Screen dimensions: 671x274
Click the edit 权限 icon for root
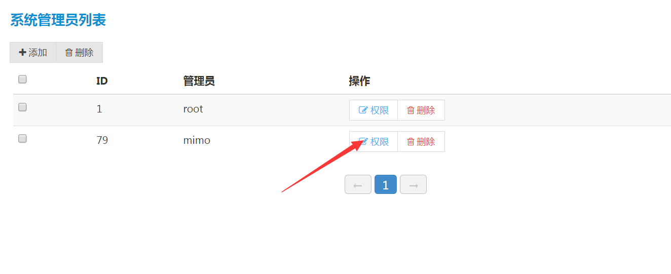[x=363, y=110]
